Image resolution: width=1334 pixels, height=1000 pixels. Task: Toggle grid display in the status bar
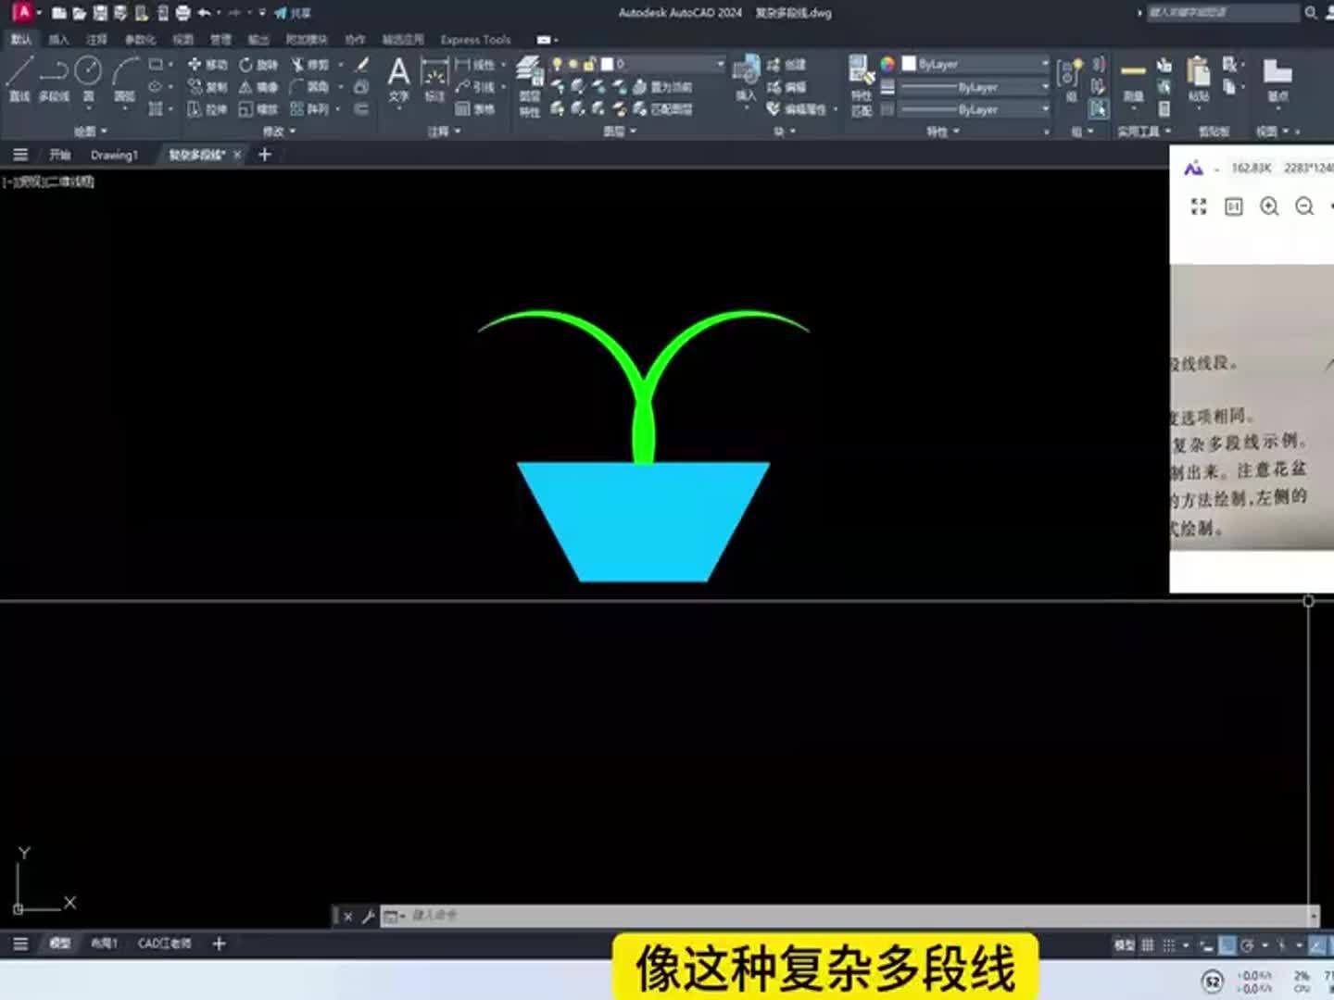pyautogui.click(x=1147, y=944)
